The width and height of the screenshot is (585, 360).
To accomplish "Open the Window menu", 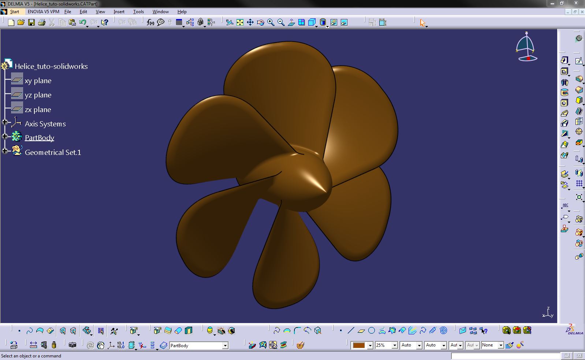I will coord(161,12).
